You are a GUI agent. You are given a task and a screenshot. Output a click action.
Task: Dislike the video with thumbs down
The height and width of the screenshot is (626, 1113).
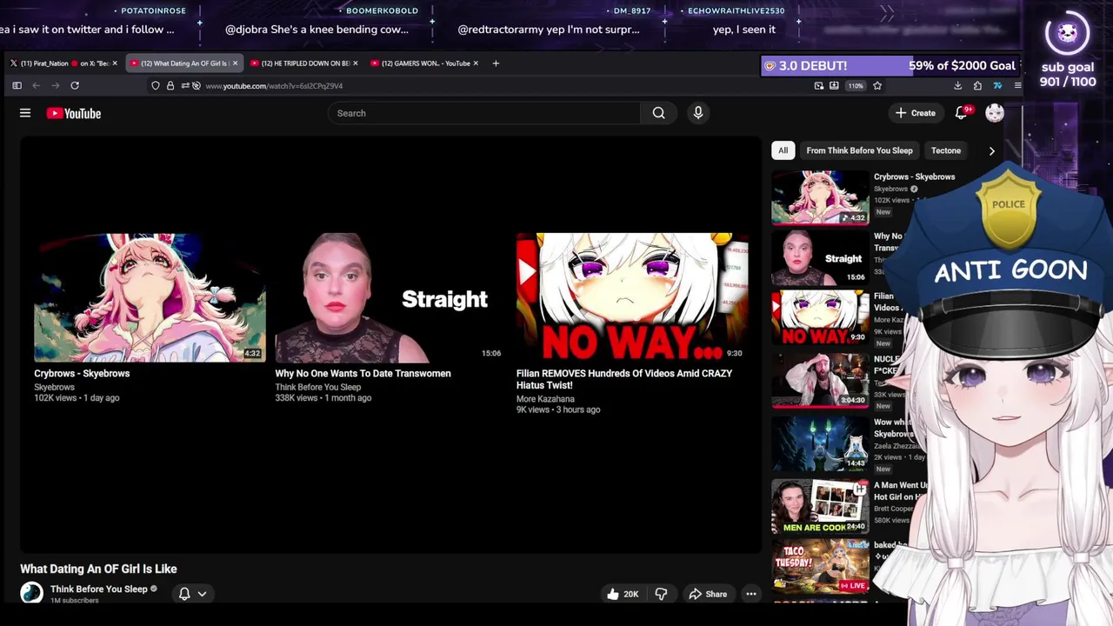pyautogui.click(x=661, y=594)
